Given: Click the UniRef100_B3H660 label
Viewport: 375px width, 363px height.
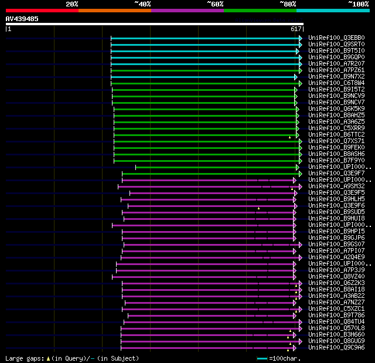Looking at the screenshot, I should click(x=336, y=335).
